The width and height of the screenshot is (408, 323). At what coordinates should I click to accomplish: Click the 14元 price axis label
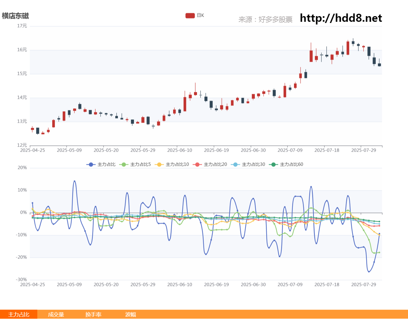(x=22, y=98)
